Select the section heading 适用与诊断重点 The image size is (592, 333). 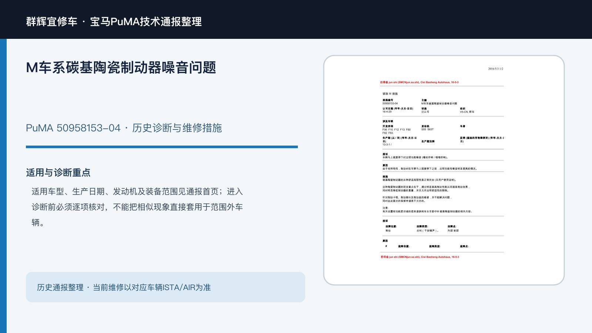[58, 172]
